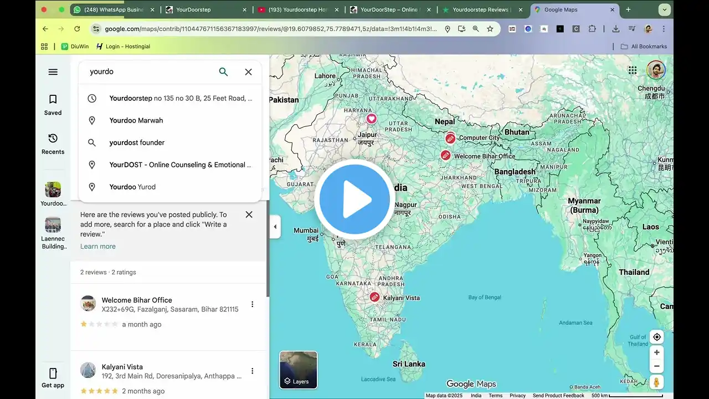Click the show your location button
This screenshot has width=709, height=399.
click(656, 337)
